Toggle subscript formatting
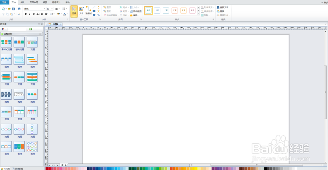This screenshot has height=170, width=328. tap(42, 14)
